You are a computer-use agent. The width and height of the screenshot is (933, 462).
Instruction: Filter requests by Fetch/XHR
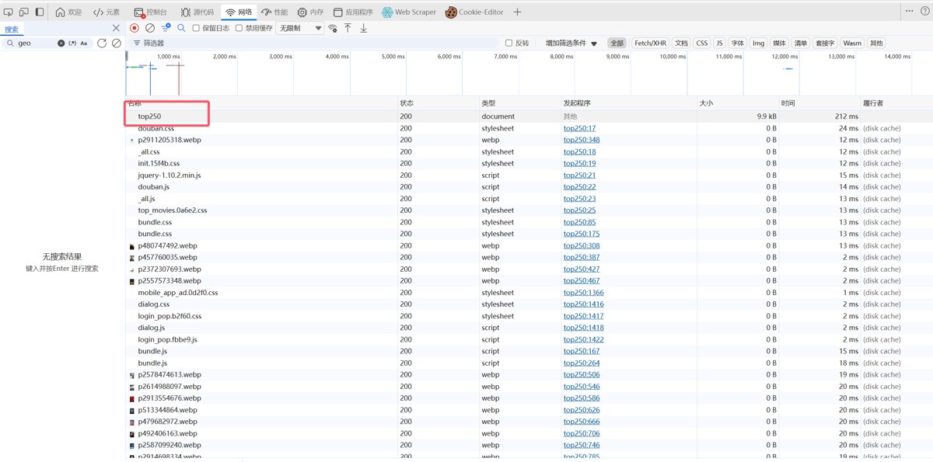pos(650,43)
